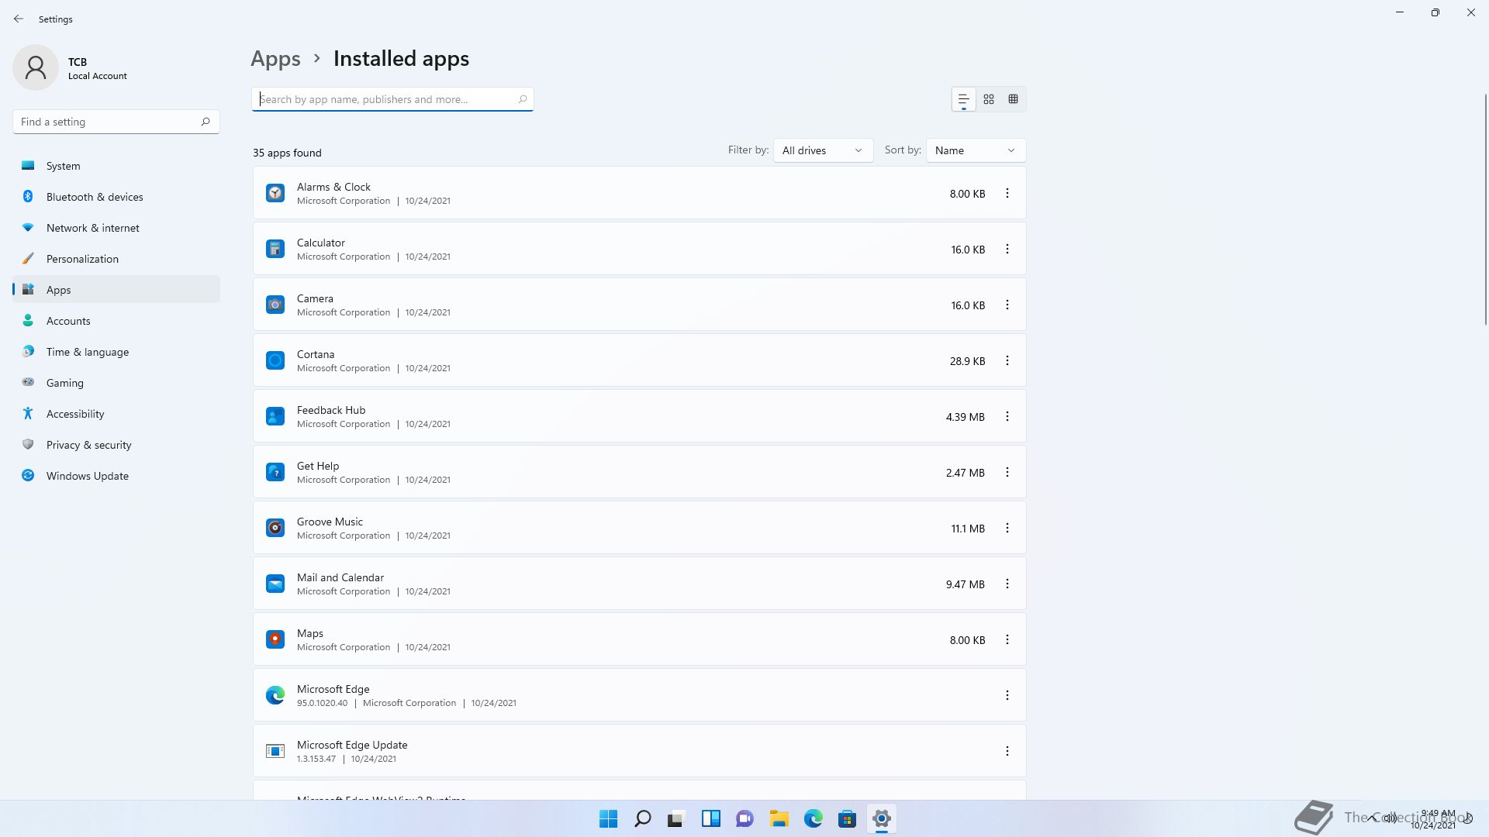This screenshot has height=837, width=1489.
Task: Open Widgets from the taskbar
Action: 710,818
